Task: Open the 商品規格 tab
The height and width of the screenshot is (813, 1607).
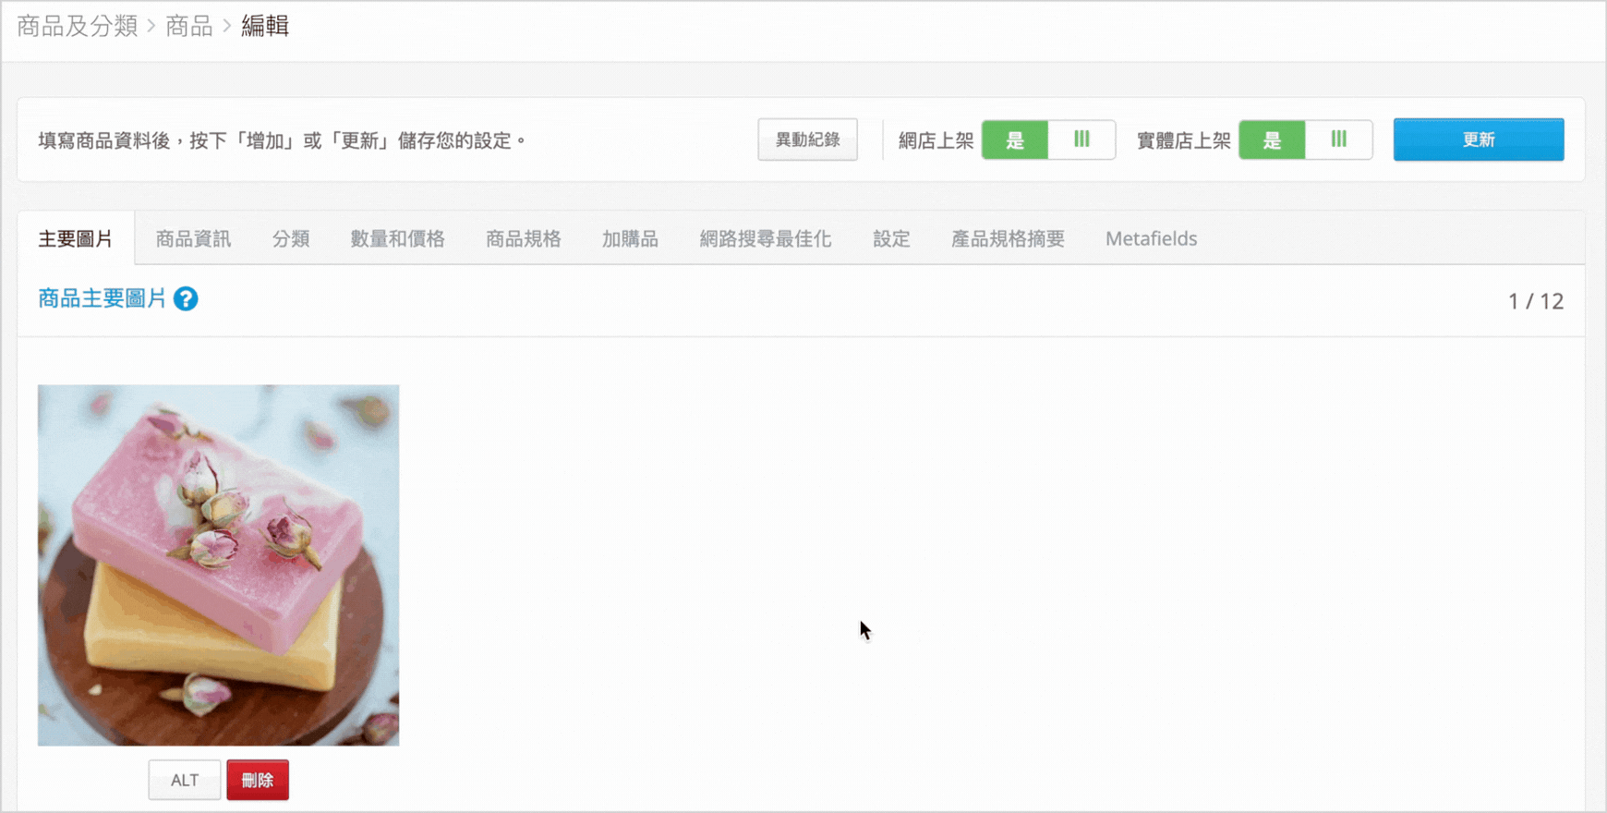Action: click(x=524, y=238)
